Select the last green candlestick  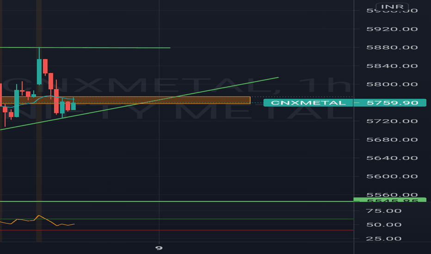pyautogui.click(x=74, y=106)
